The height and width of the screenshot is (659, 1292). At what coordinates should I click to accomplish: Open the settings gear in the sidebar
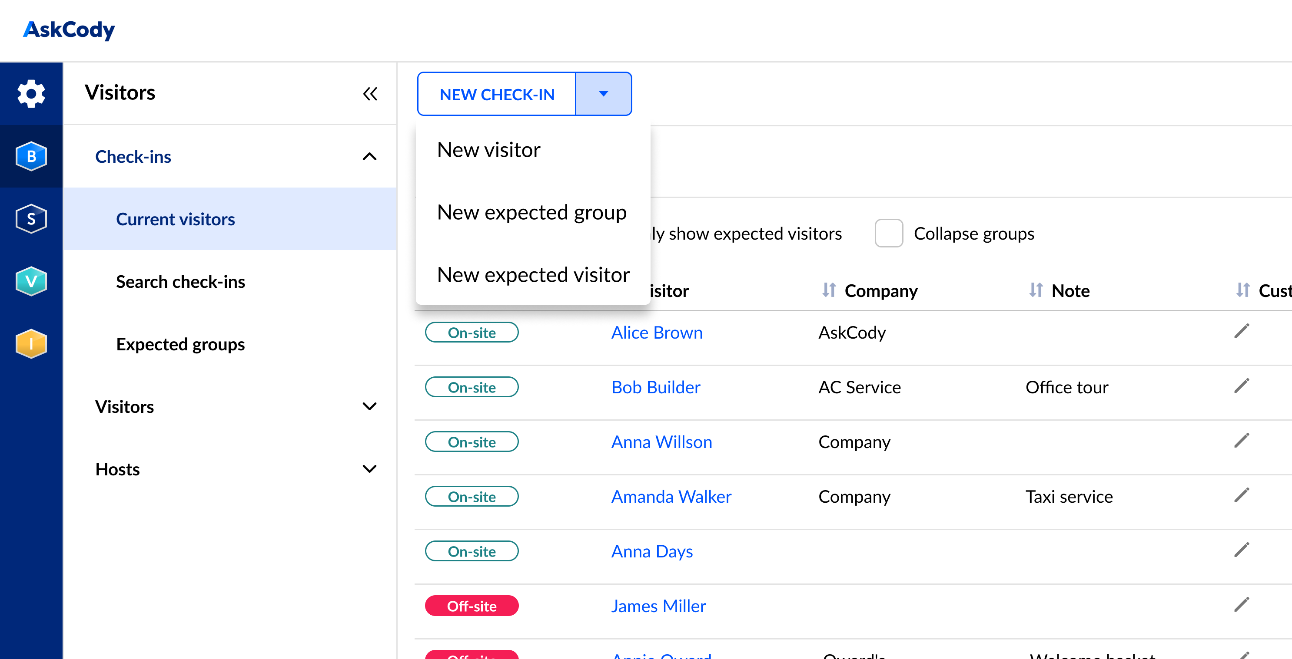tap(31, 93)
